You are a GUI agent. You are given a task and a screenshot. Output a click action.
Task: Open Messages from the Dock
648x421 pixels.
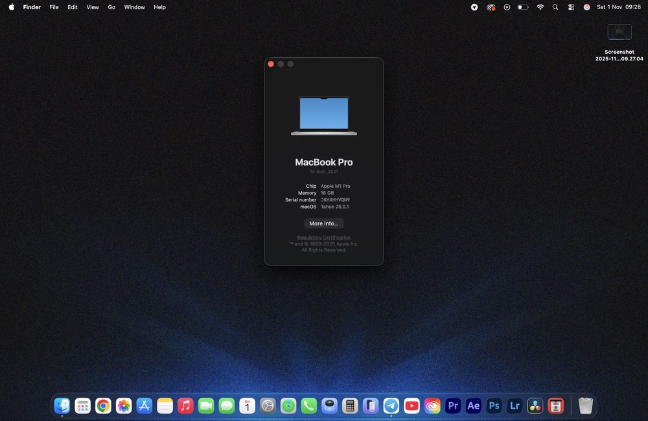(x=226, y=405)
